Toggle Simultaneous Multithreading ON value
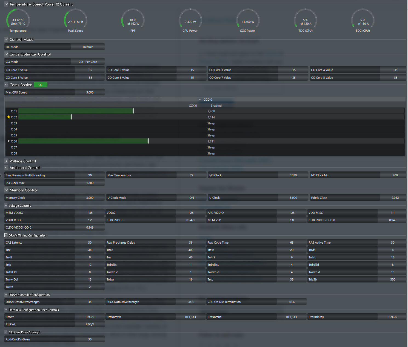Viewport: 408px width, 347px height. [x=90, y=175]
